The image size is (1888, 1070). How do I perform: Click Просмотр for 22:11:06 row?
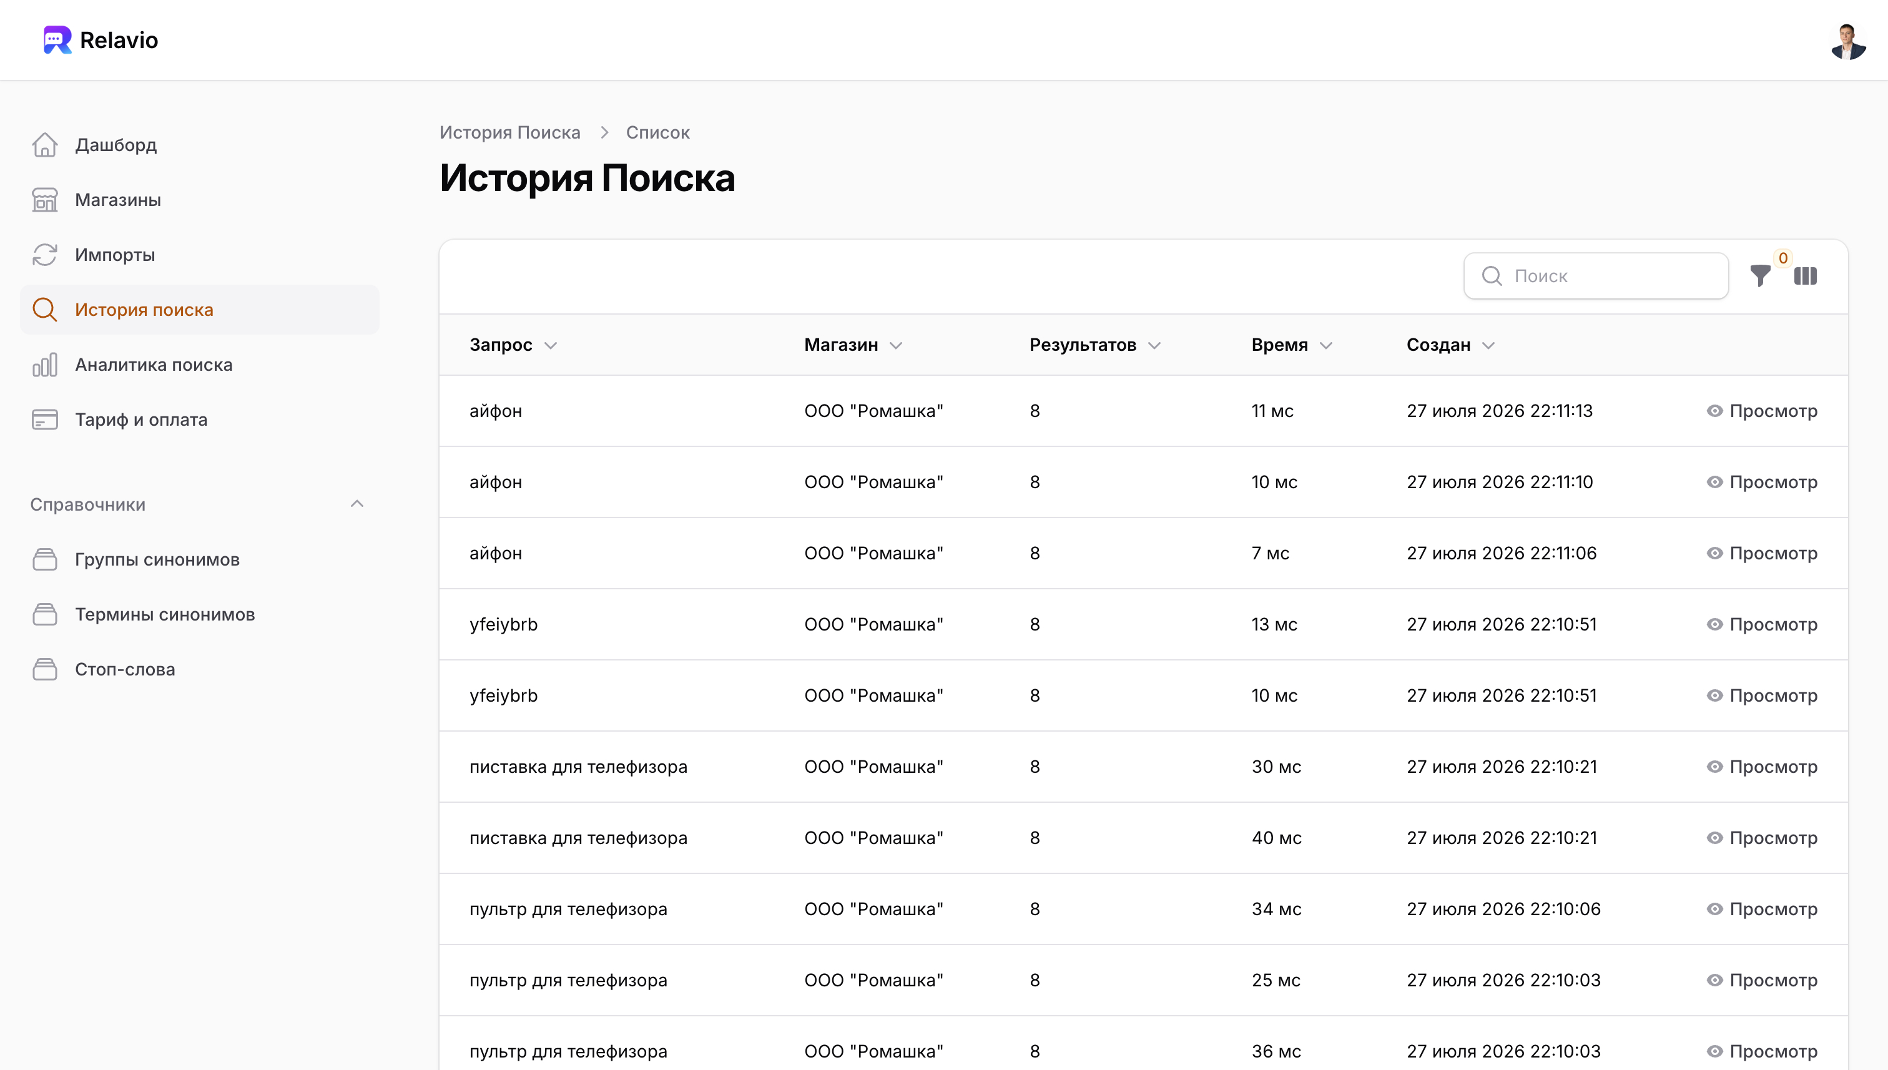pos(1762,553)
